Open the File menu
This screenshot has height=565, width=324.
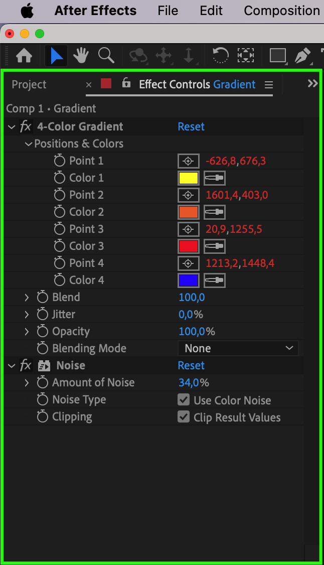[168, 11]
